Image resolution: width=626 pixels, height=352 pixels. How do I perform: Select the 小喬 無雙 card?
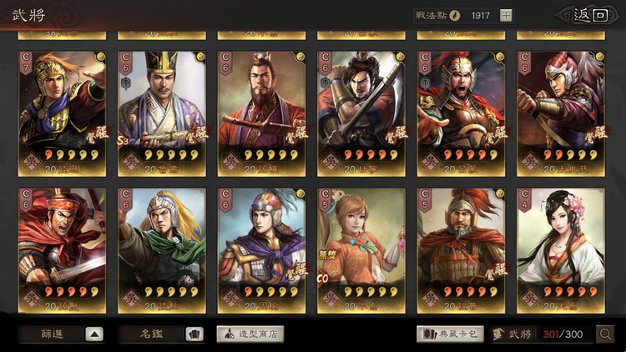point(361,250)
